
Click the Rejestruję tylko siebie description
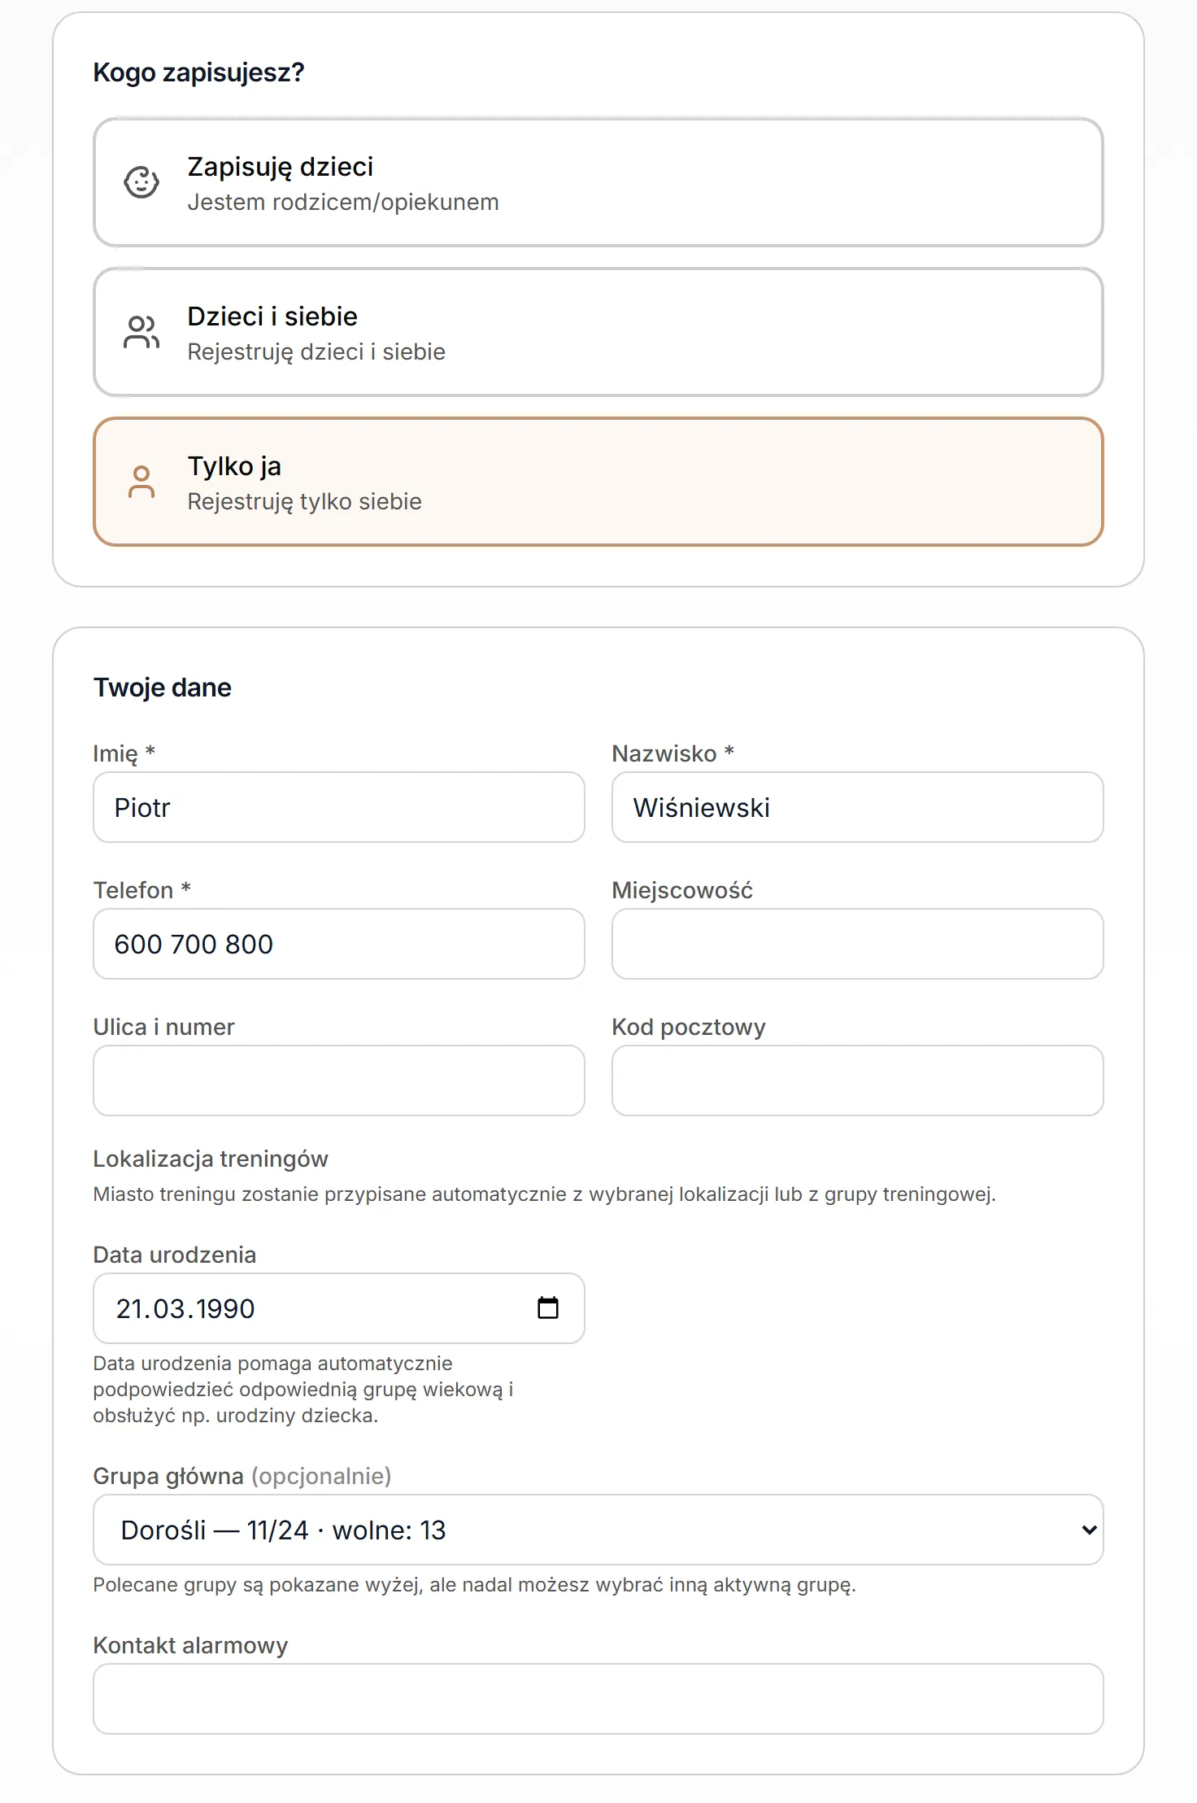[x=304, y=501]
